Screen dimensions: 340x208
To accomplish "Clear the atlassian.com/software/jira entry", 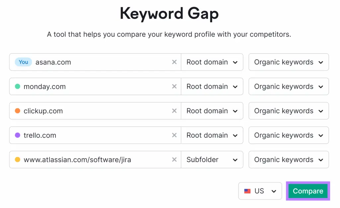I will point(174,160).
